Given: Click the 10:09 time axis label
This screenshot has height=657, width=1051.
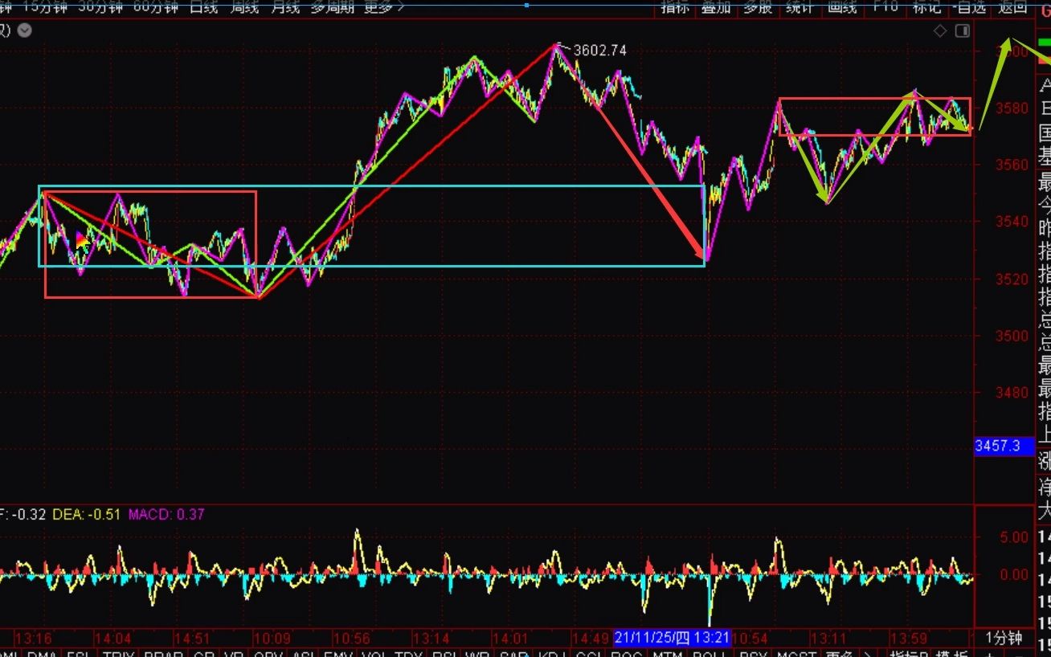Looking at the screenshot, I should (x=272, y=639).
